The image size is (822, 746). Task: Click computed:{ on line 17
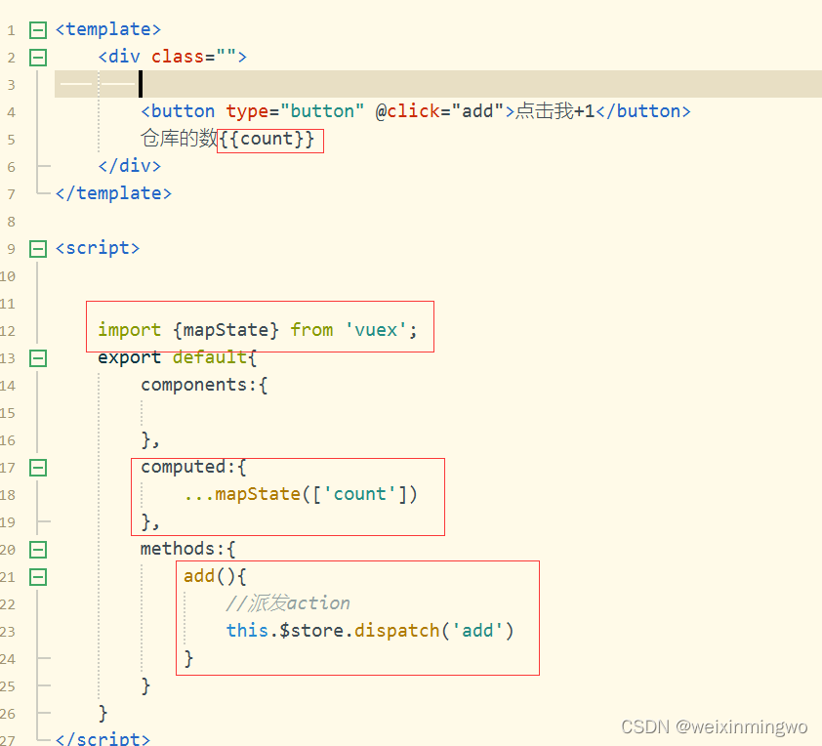[x=193, y=467]
